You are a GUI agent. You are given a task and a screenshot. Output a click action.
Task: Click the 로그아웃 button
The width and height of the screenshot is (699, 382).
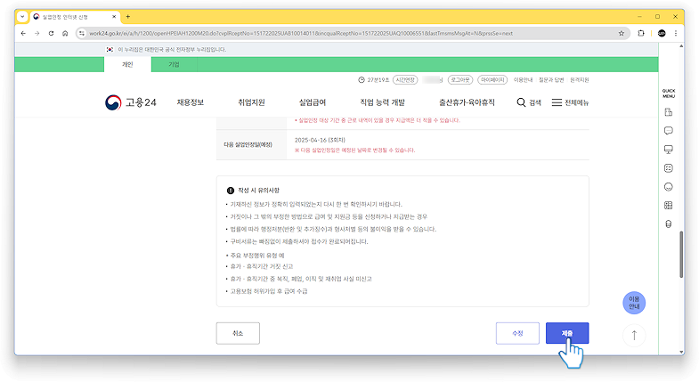[x=460, y=80]
